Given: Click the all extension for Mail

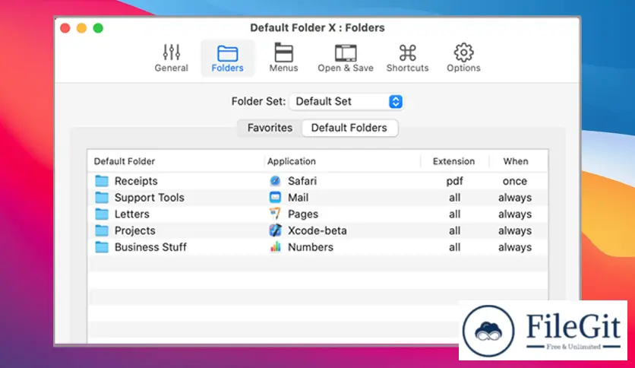Looking at the screenshot, I should [454, 198].
